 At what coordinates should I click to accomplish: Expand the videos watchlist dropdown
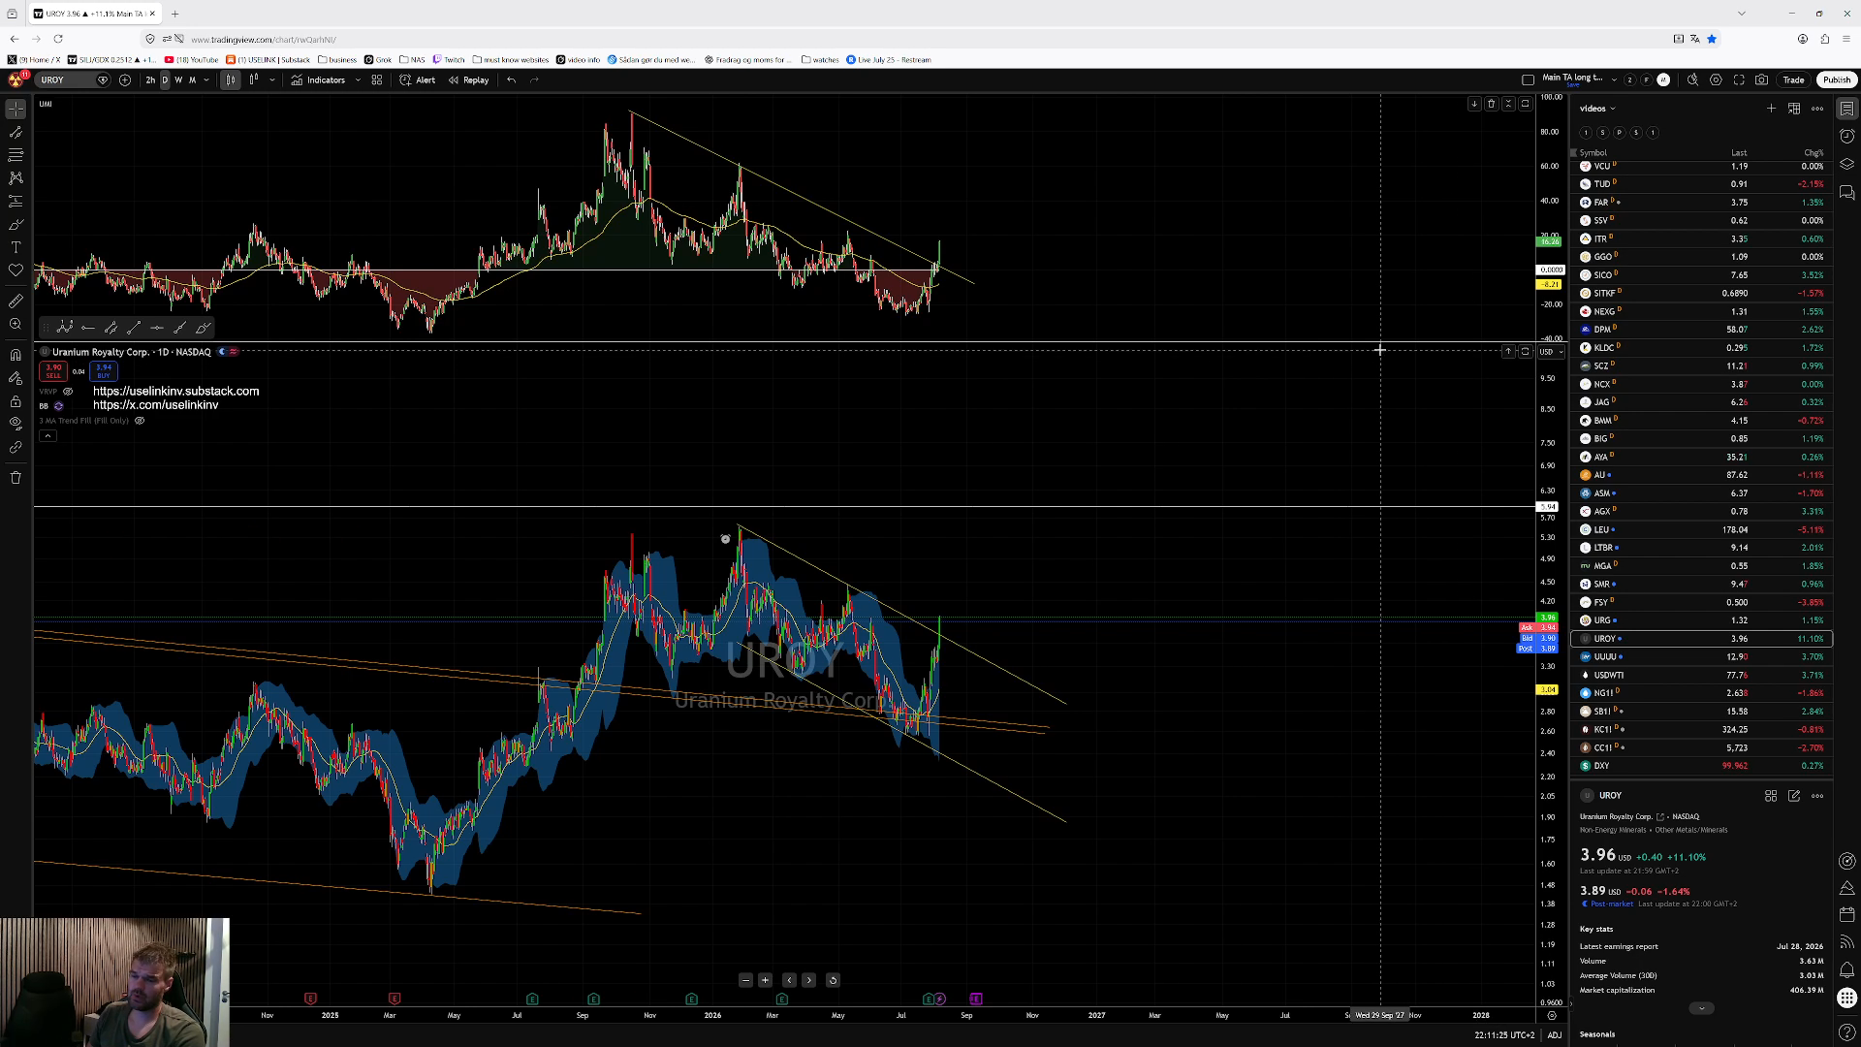[1613, 109]
